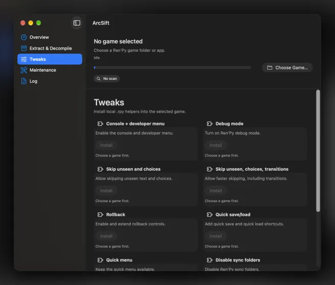Click the Choose Game... button
This screenshot has height=285, width=335.
tap(288, 68)
